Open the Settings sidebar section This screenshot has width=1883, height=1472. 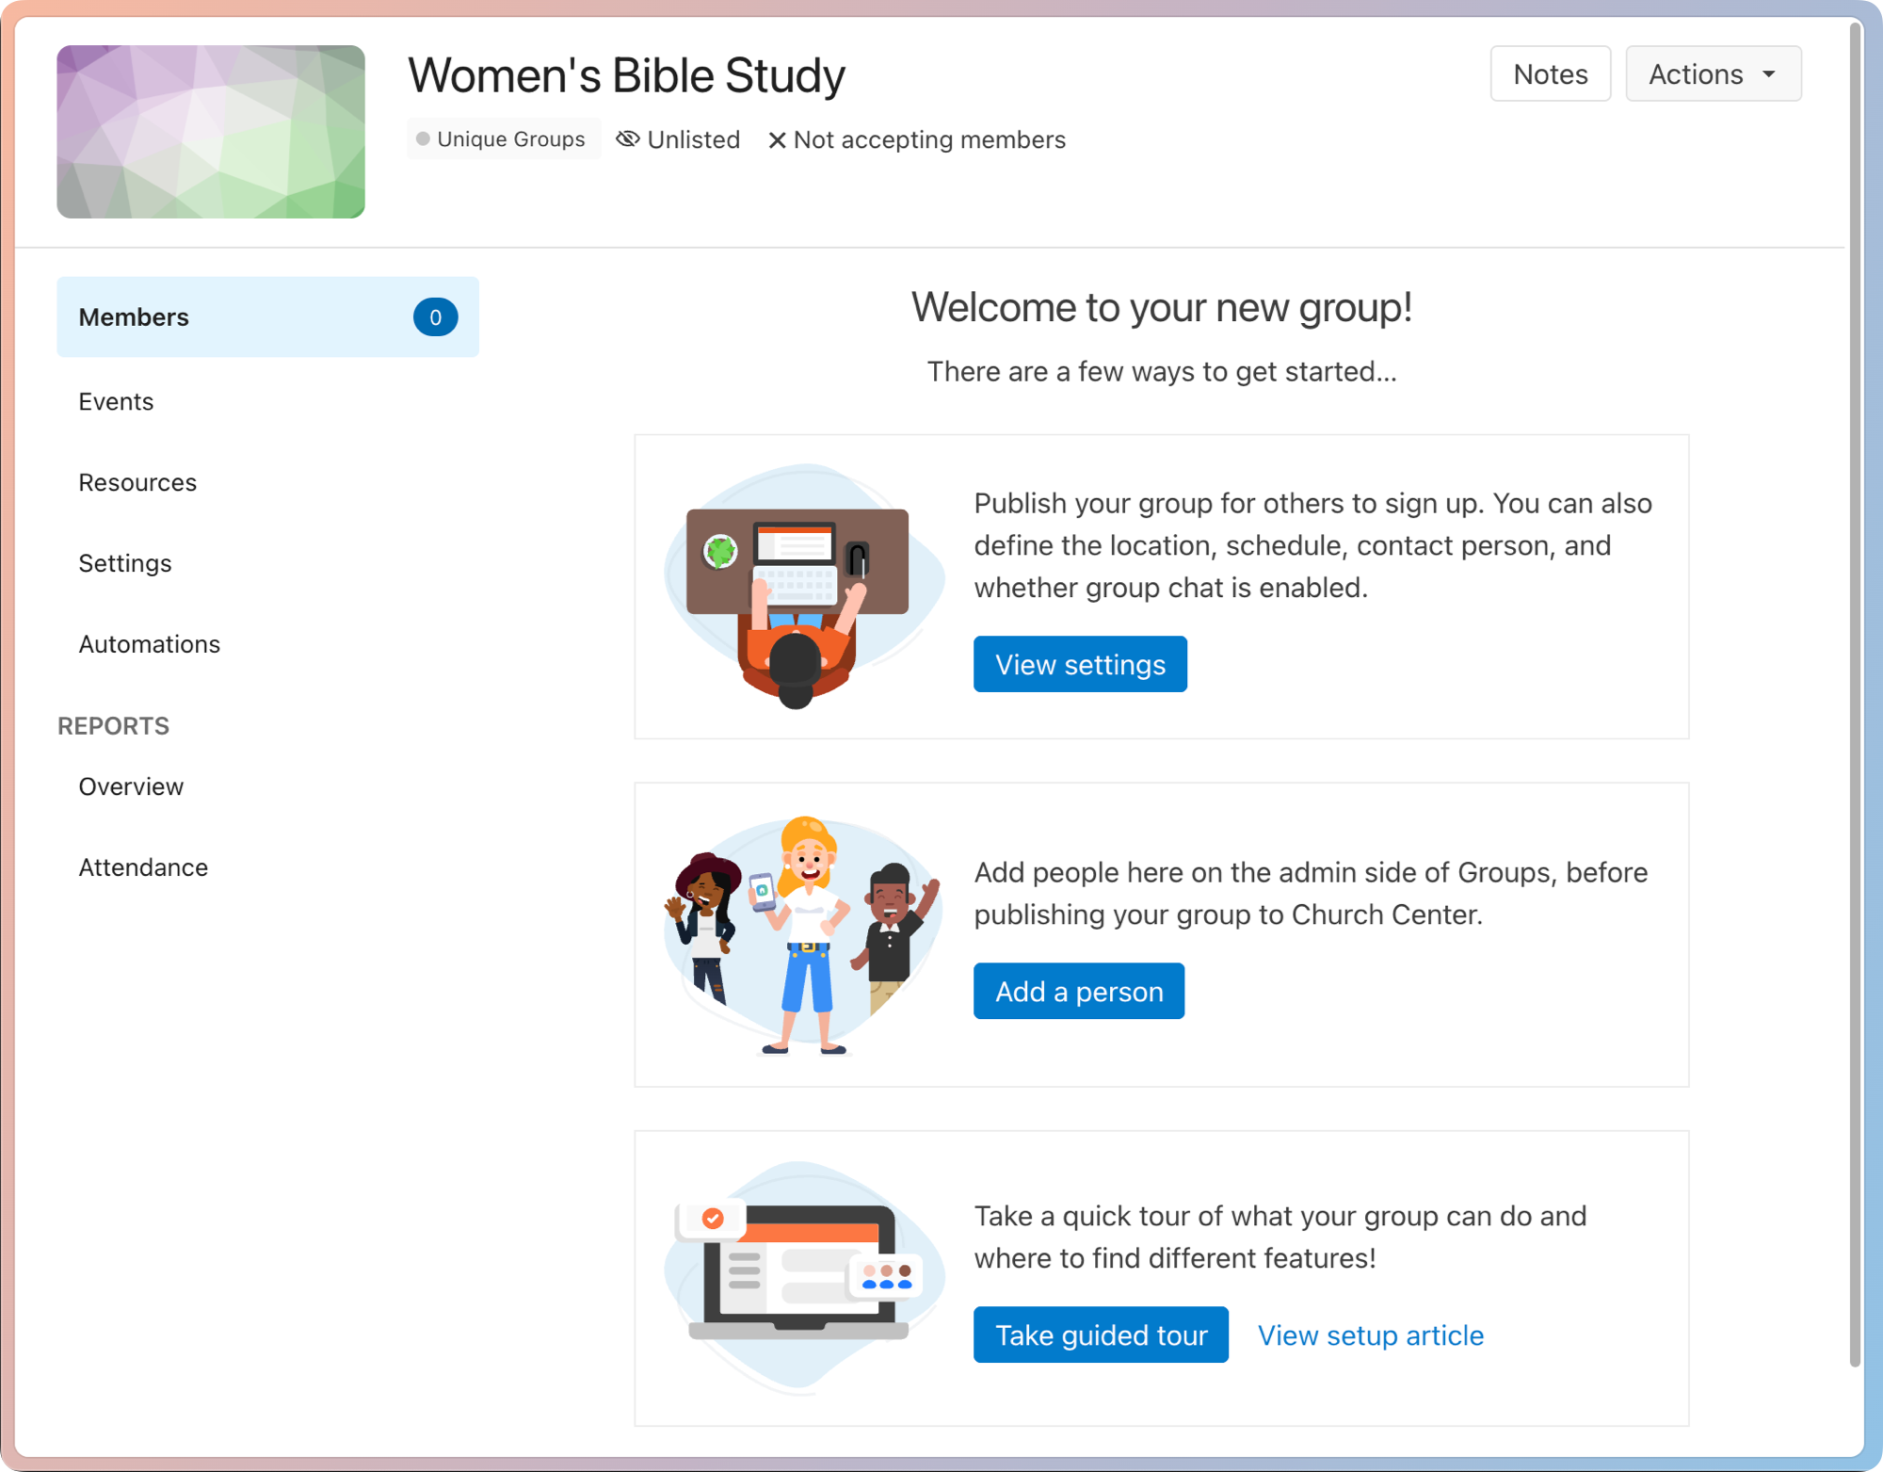point(125,563)
